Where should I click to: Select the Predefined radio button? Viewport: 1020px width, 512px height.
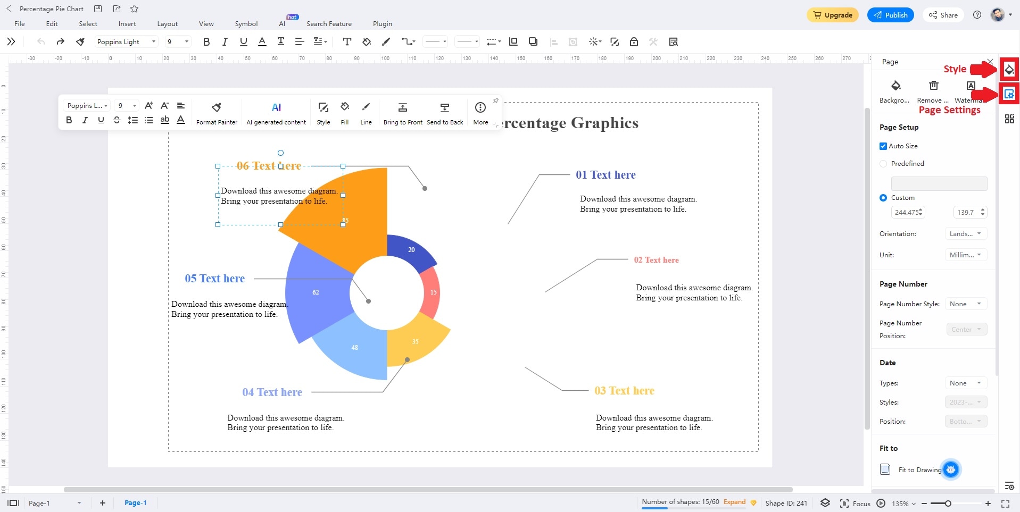point(883,164)
